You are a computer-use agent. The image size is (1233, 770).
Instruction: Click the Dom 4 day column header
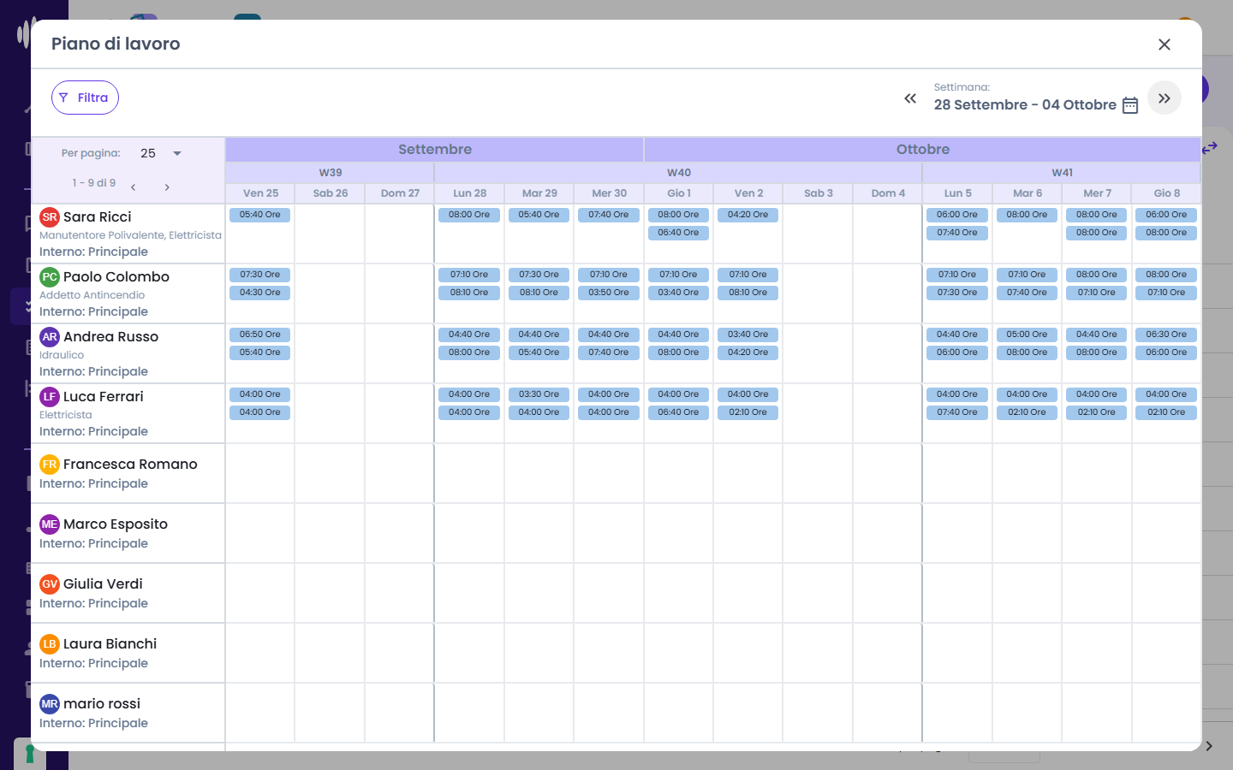888,193
